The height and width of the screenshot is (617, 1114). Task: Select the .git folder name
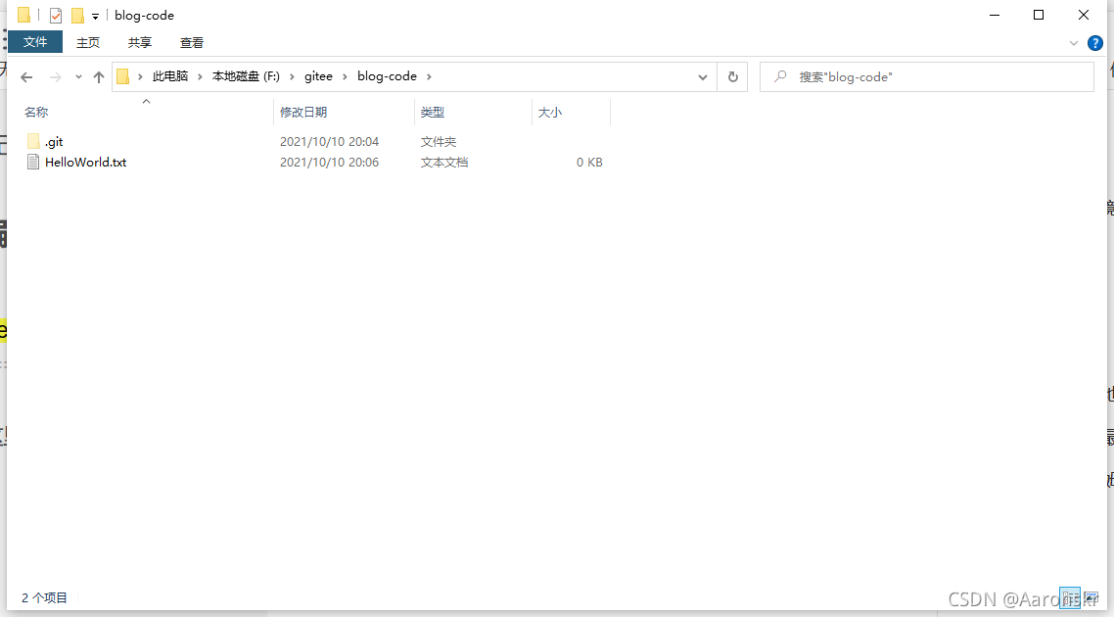[x=54, y=142]
